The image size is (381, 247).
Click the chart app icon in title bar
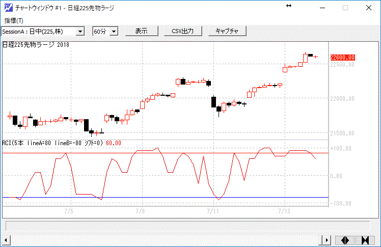pyautogui.click(x=9, y=8)
